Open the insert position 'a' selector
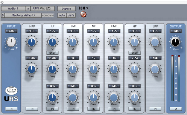The image size is (187, 115). point(28,9)
